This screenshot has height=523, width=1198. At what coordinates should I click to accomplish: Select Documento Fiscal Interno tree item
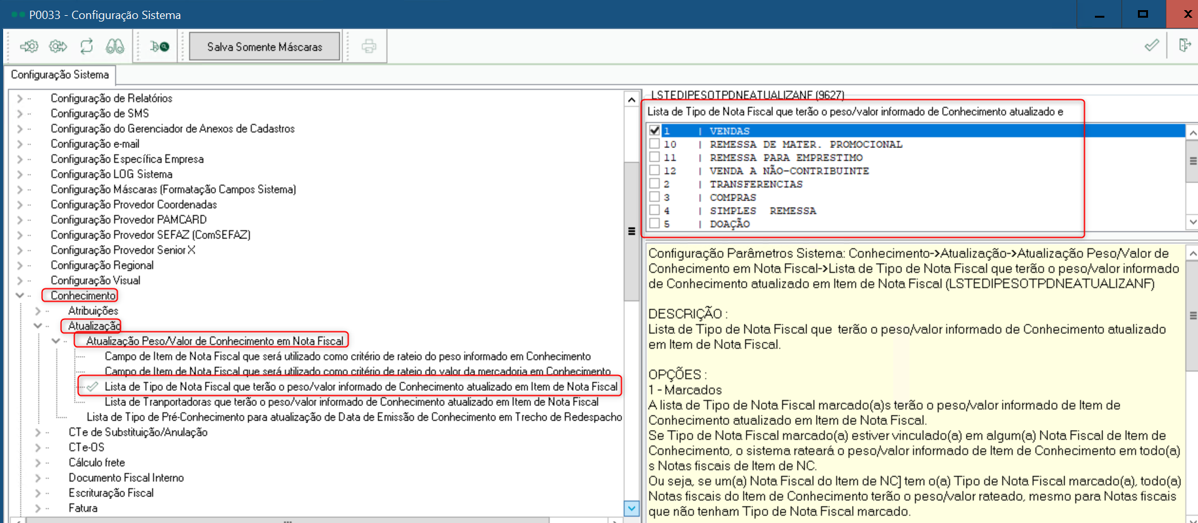126,477
